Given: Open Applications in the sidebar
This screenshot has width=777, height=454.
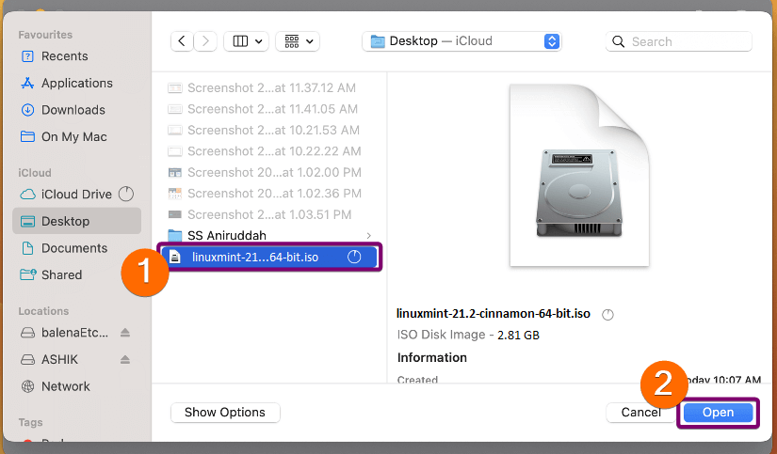Looking at the screenshot, I should pos(77,83).
